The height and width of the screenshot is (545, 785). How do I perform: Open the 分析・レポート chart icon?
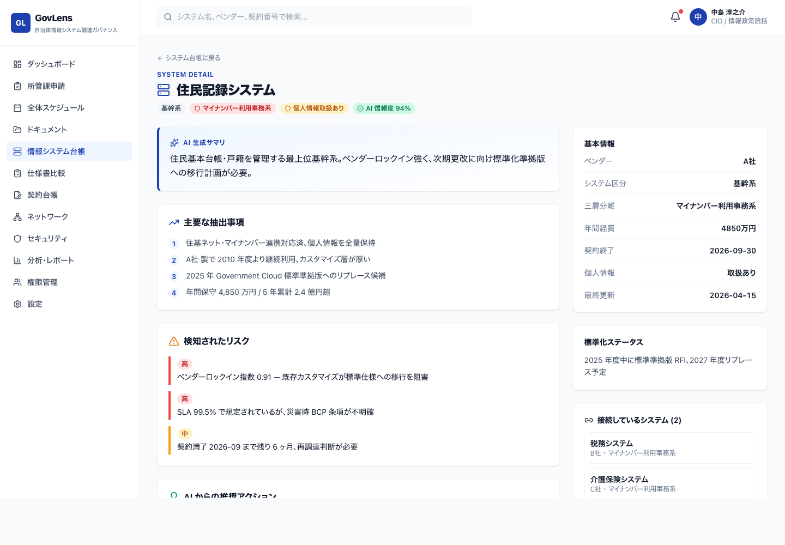17,260
